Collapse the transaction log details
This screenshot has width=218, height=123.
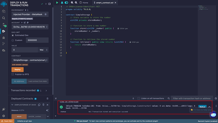point(209,107)
